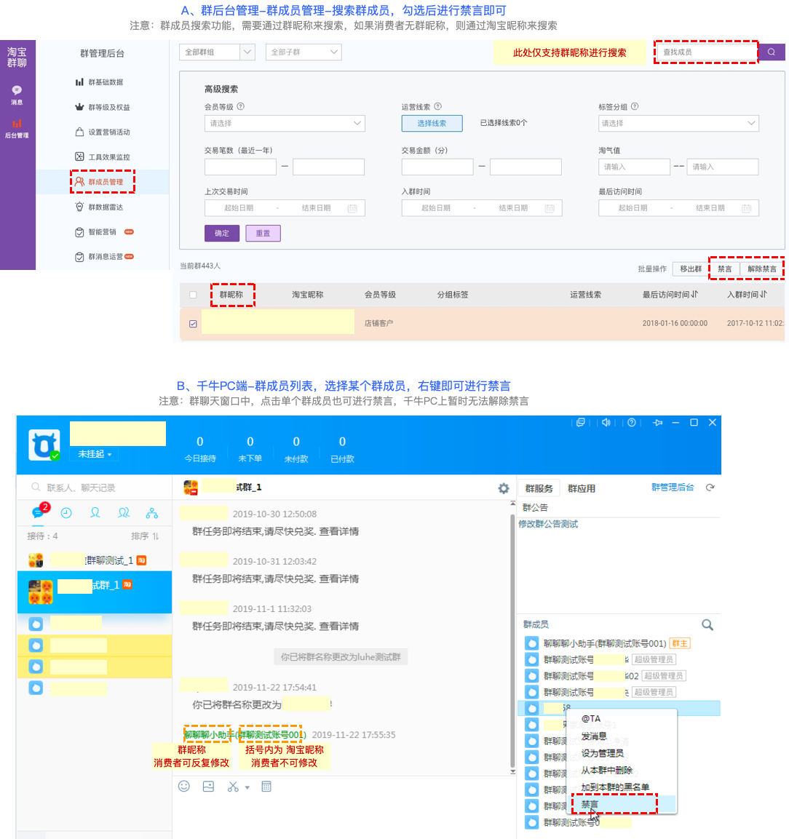Open 工具效果监控 menu item
This screenshot has height=839, width=789.
[102, 156]
